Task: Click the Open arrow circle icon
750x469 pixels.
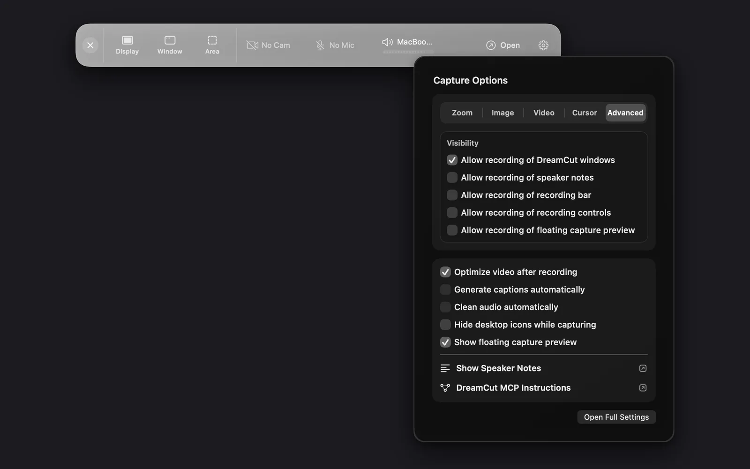Action: tap(491, 45)
